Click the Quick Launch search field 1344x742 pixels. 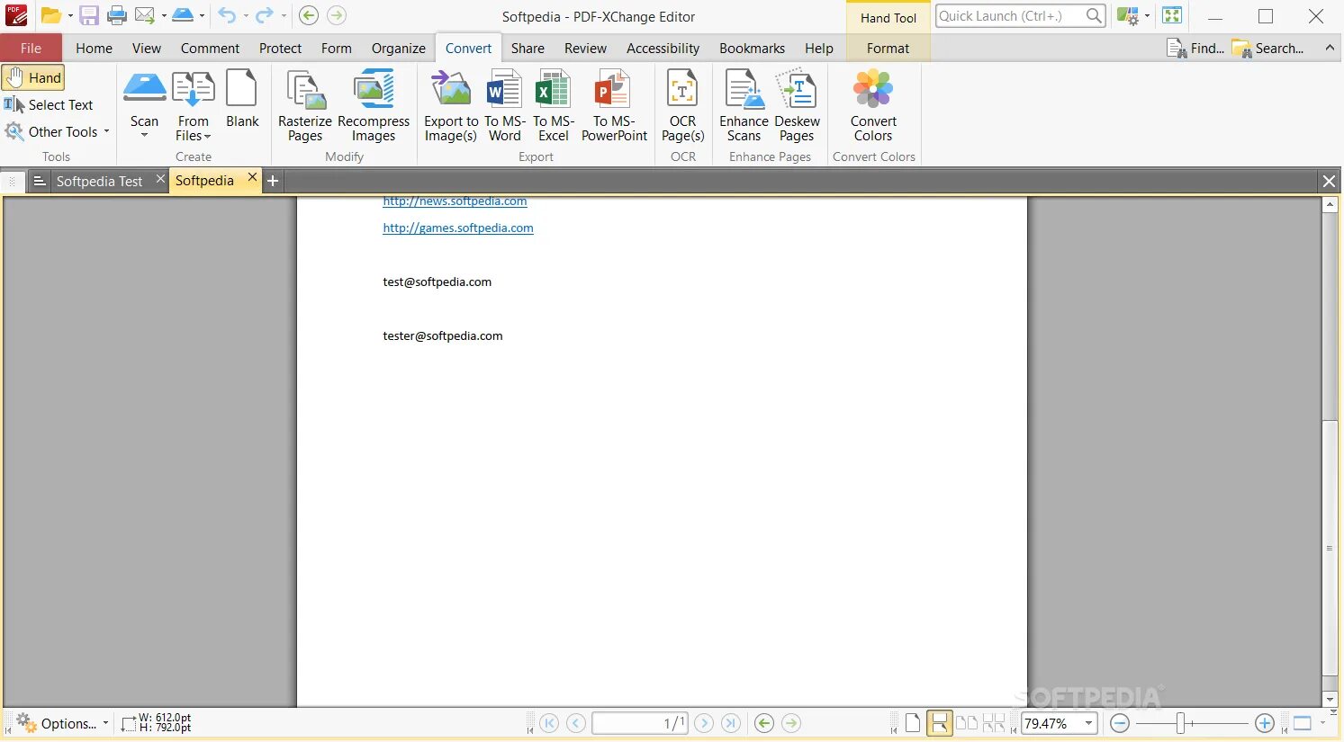tap(1009, 15)
